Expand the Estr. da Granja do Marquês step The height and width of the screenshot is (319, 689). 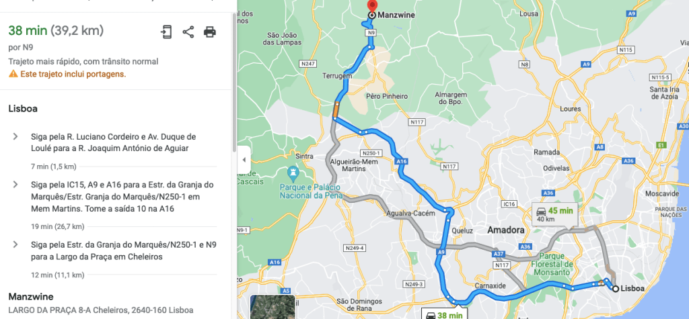click(15, 244)
